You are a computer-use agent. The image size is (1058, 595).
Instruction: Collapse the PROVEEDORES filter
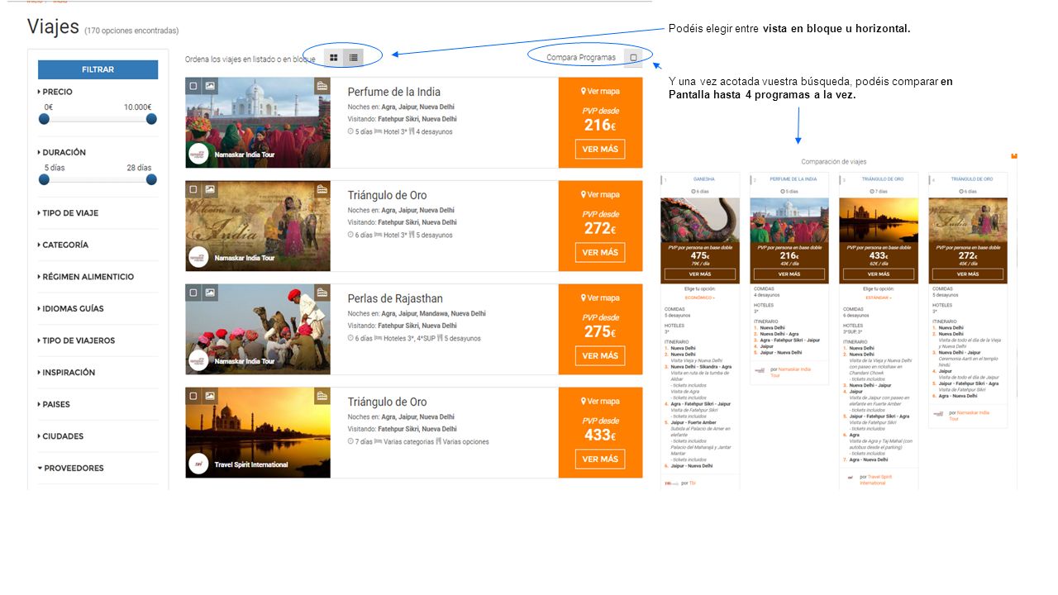tap(70, 468)
